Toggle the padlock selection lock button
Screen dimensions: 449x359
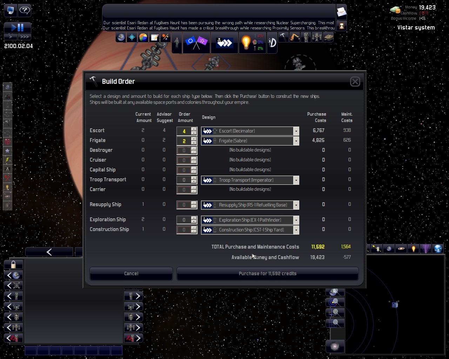point(13,264)
